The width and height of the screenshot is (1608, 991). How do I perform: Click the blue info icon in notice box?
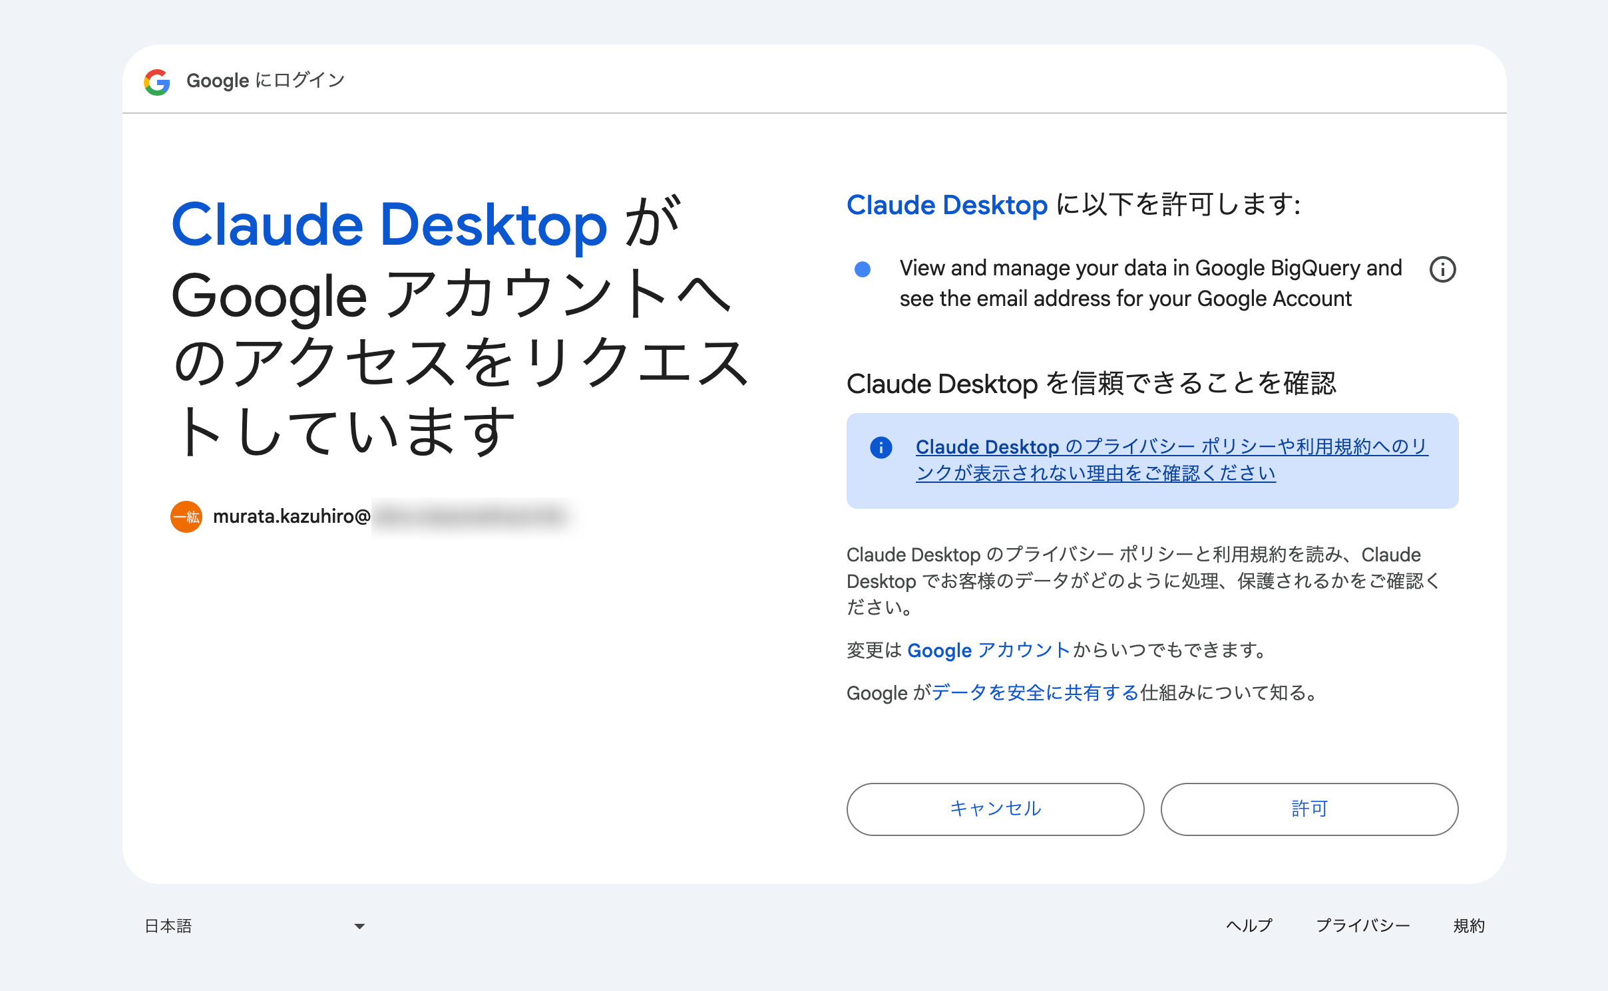point(881,448)
